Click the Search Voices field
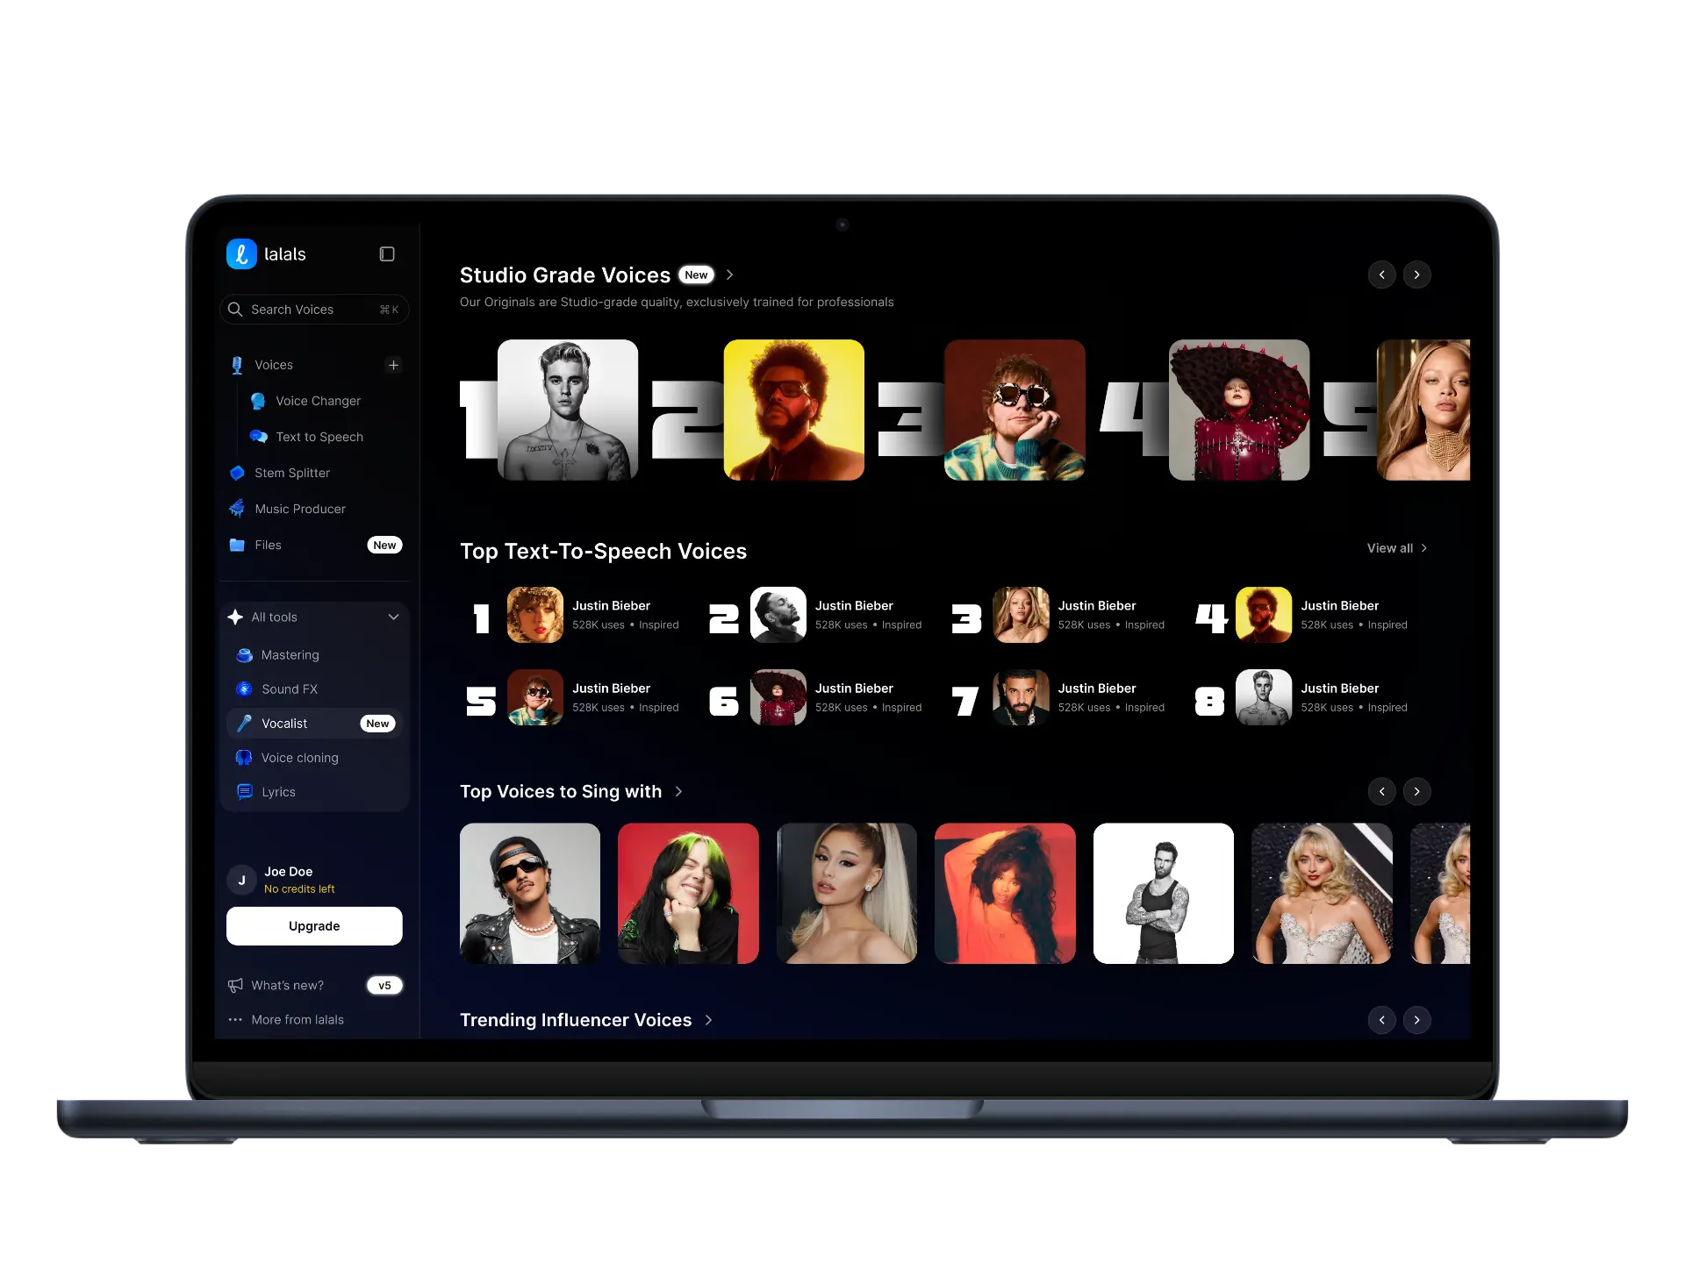Viewport: 1685px width, 1263px height. [x=314, y=310]
